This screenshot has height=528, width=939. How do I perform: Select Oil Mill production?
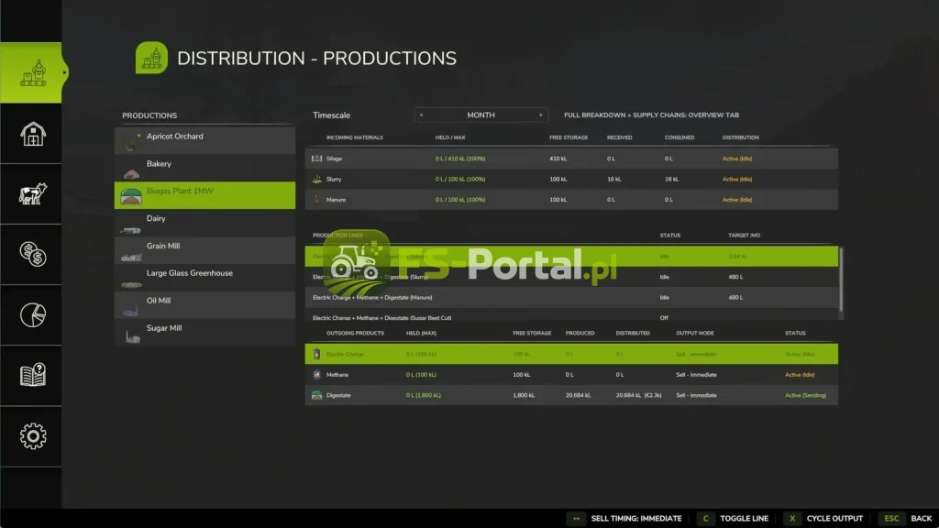tap(204, 305)
